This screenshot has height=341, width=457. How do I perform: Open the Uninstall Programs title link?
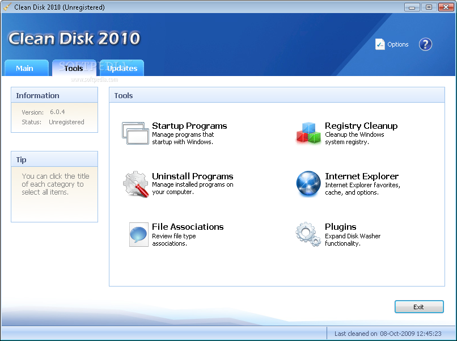pos(193,176)
